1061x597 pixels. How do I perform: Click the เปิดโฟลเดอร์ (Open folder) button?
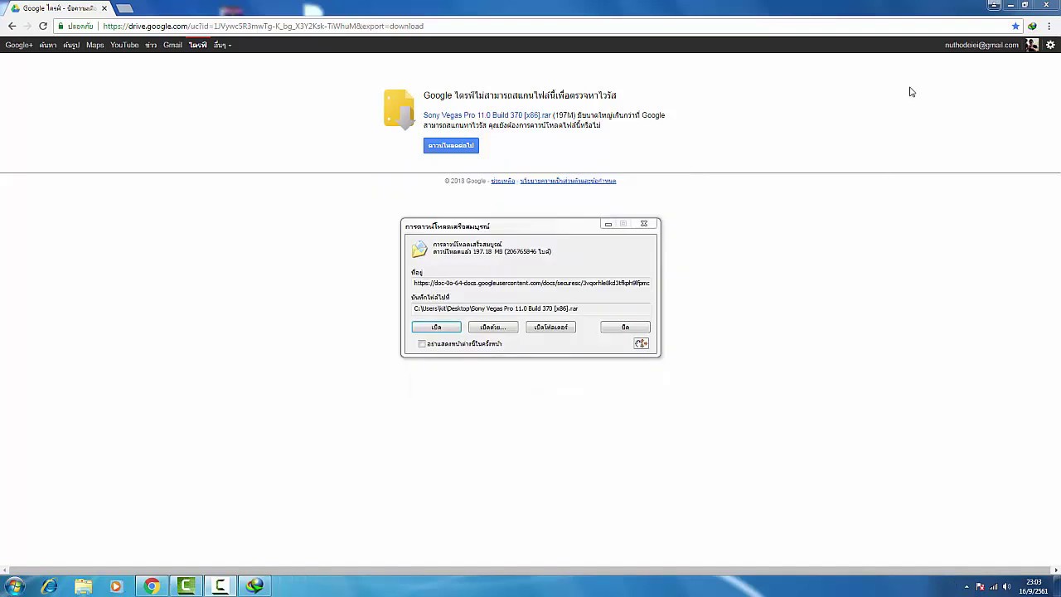pos(550,327)
